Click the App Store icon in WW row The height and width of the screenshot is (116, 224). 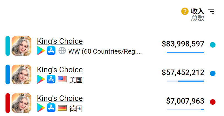(51, 51)
